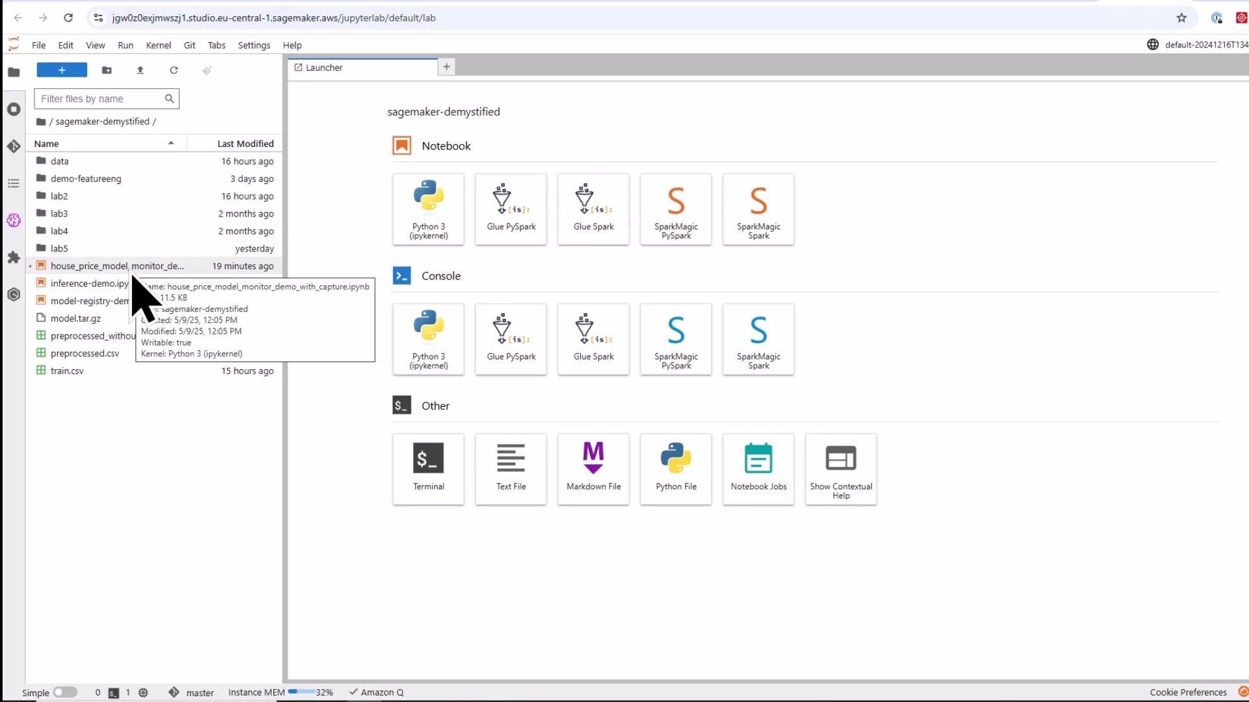Open Cookie Preferences link
The width and height of the screenshot is (1249, 702).
pyautogui.click(x=1188, y=692)
